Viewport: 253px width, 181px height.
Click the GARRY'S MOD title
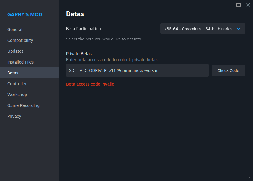(x=25, y=14)
